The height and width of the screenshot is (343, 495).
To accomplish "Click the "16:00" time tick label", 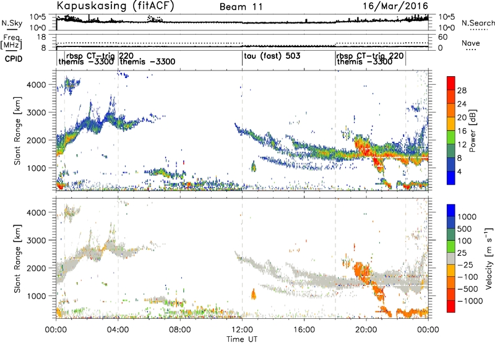I will click(x=304, y=330).
